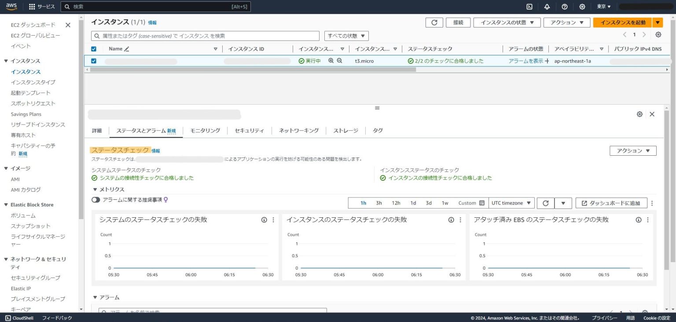Uncheck the select-all instances checkbox
The width and height of the screenshot is (676, 322).
coord(93,48)
